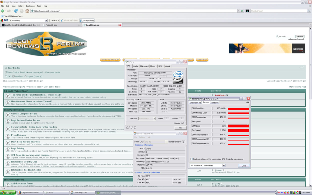Click the GPU Load red graph bar
The width and height of the screenshot is (312, 195).
238,126
